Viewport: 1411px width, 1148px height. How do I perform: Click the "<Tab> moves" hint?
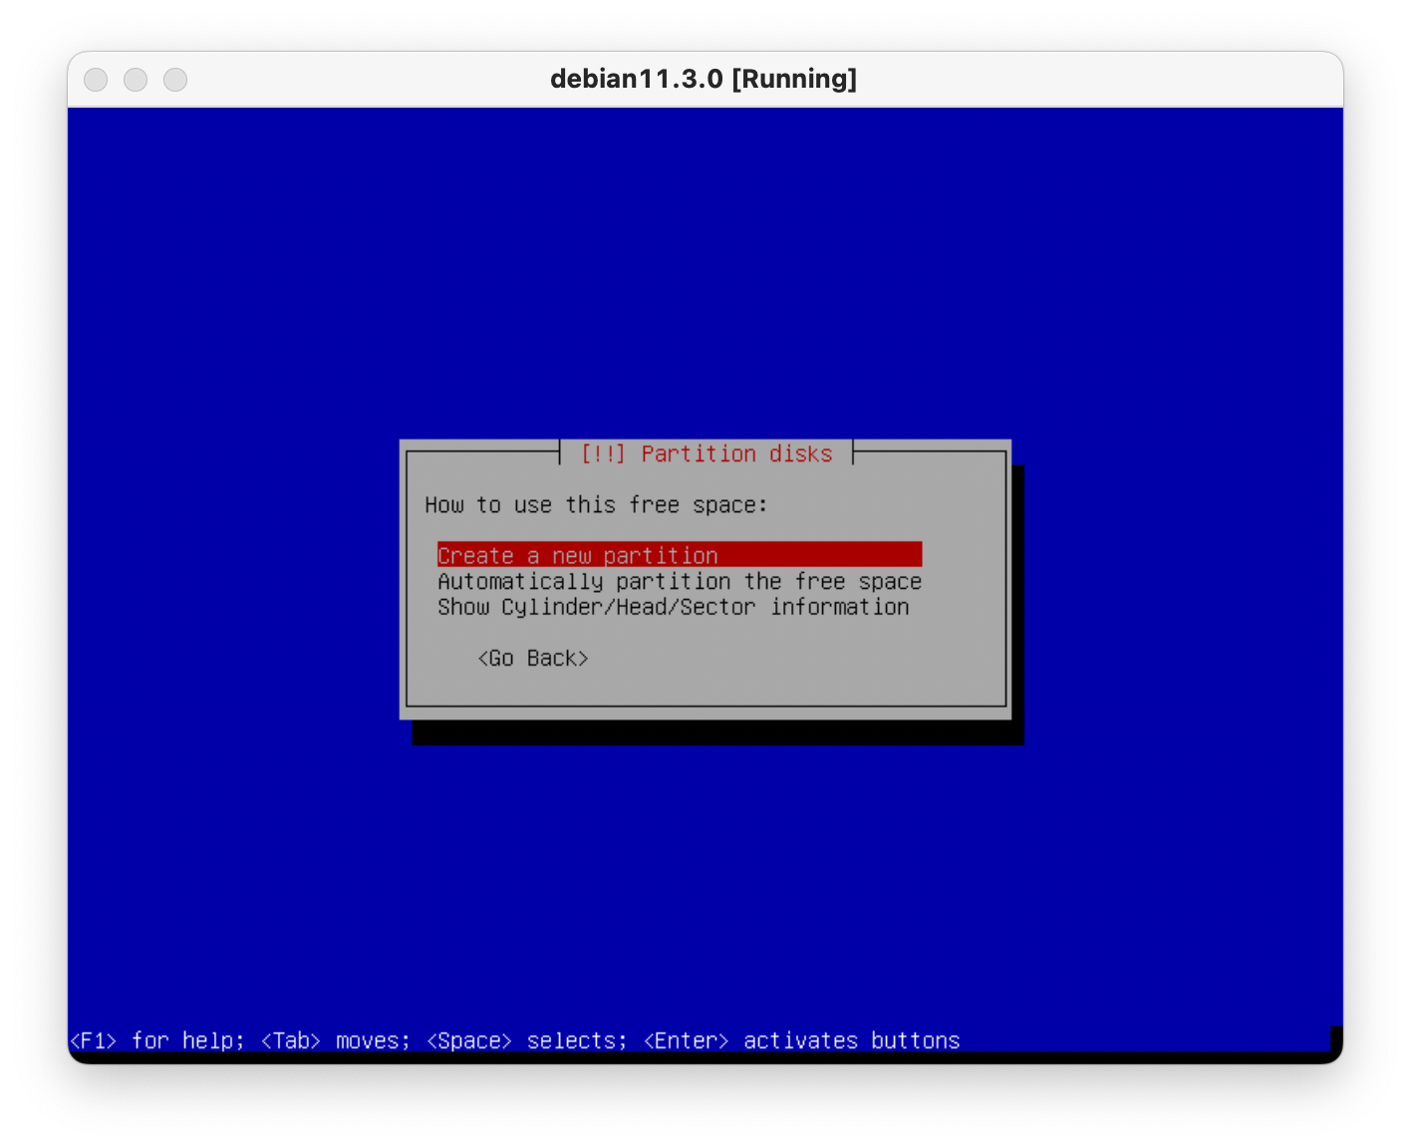pyautogui.click(x=335, y=1040)
